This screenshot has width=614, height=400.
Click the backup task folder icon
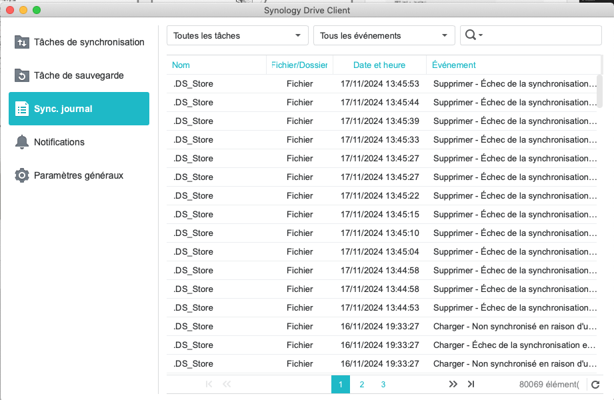(x=22, y=75)
